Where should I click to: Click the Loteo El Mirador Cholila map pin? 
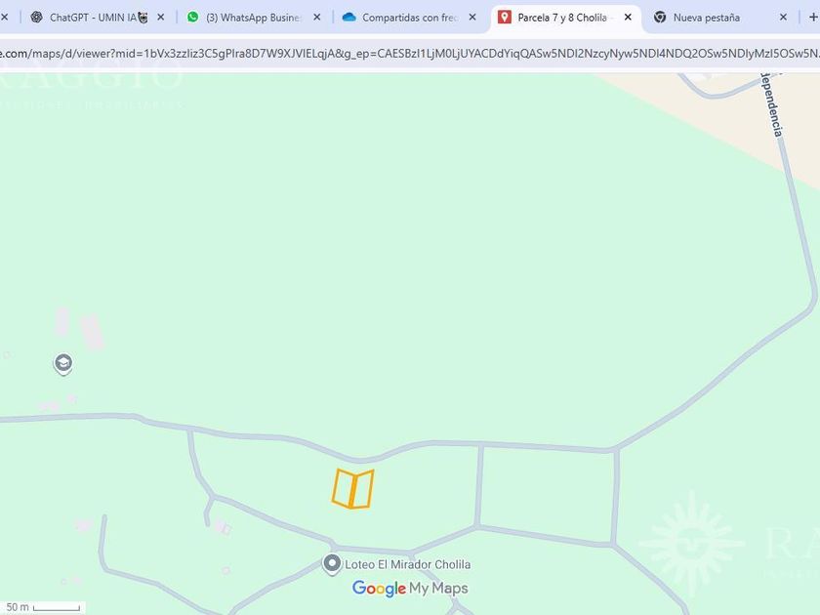pos(332,565)
